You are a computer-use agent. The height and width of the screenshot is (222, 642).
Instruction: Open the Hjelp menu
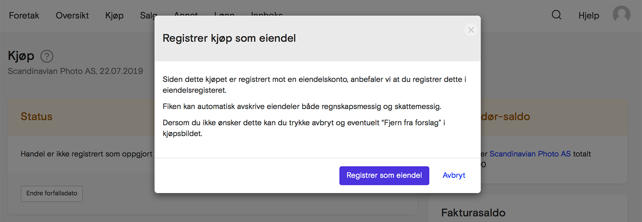(x=589, y=15)
